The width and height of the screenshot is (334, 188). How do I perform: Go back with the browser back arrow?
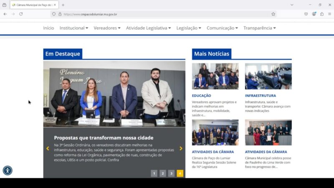(x=5, y=14)
